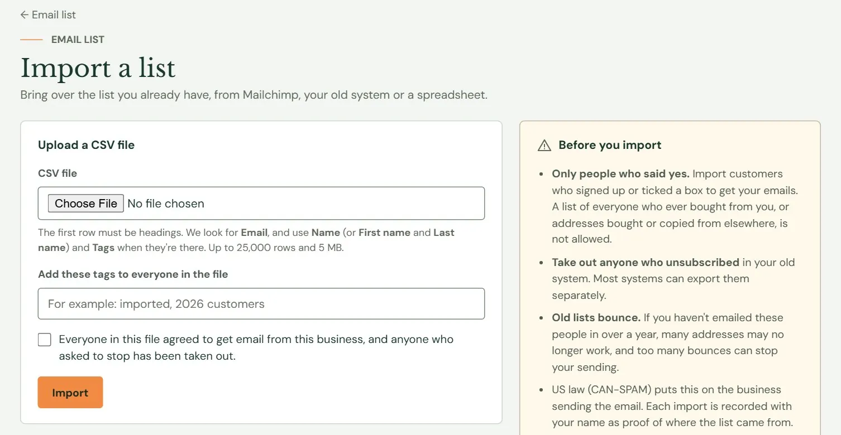Click the 'Bring over the list' subtitle
The image size is (841, 435).
[254, 95]
